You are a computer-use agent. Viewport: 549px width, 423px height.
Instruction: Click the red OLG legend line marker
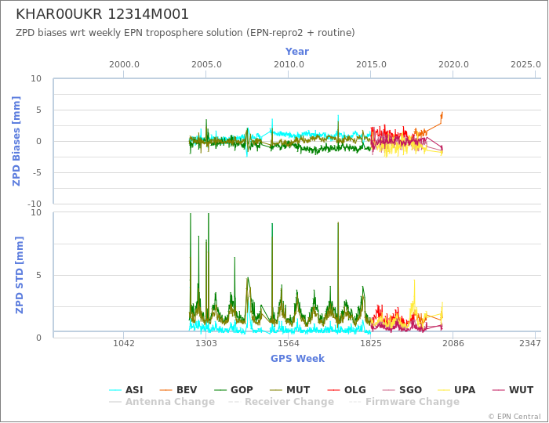333,390
